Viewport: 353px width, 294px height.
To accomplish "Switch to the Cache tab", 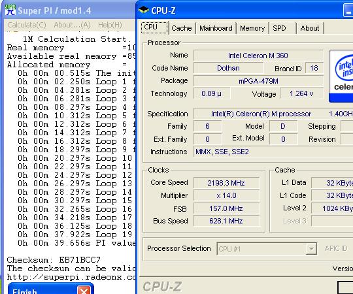I will click(182, 28).
